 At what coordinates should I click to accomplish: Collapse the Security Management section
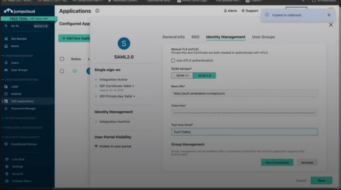coord(21,137)
